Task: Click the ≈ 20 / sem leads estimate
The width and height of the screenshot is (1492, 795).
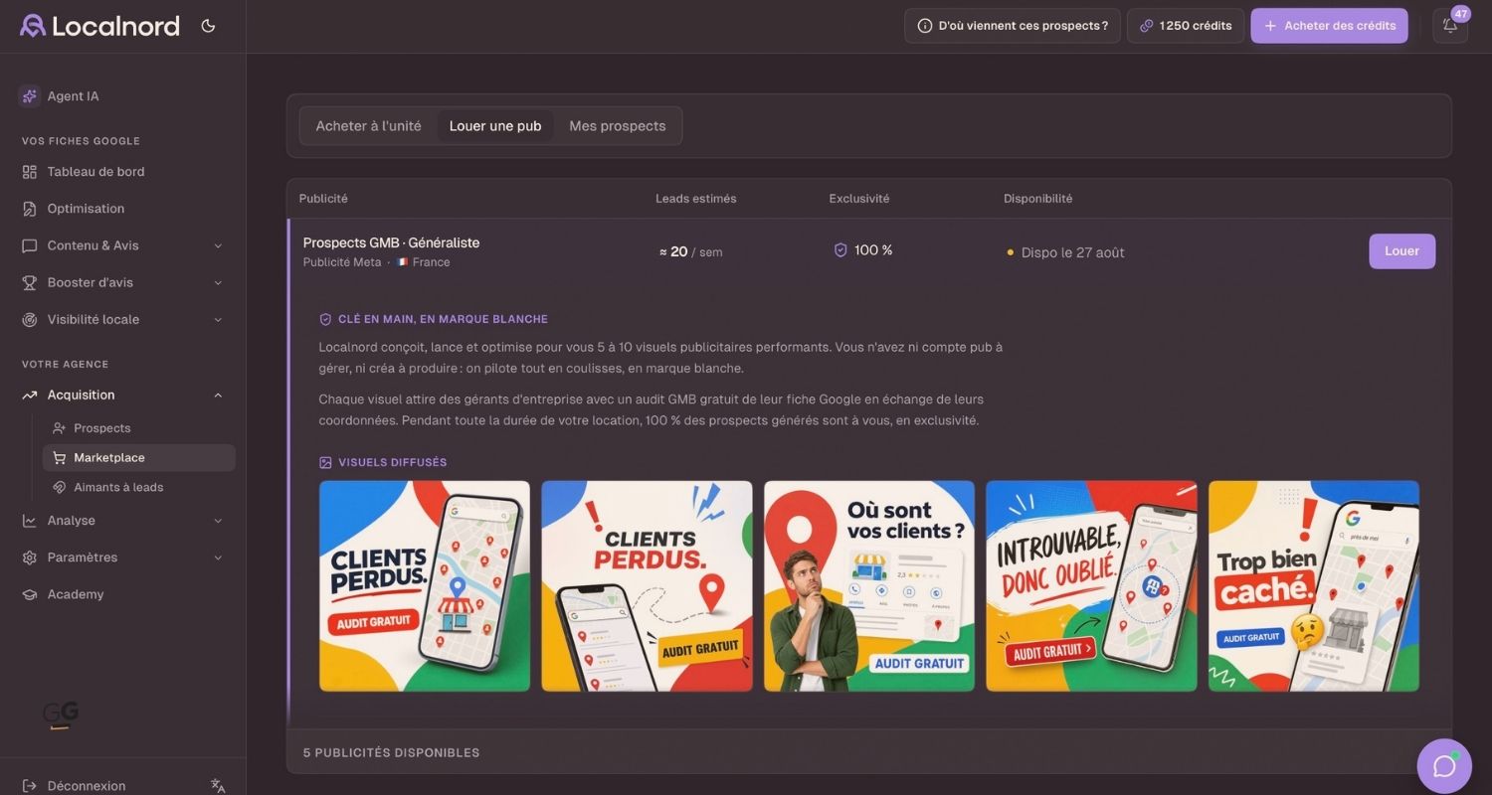Action: (x=690, y=252)
